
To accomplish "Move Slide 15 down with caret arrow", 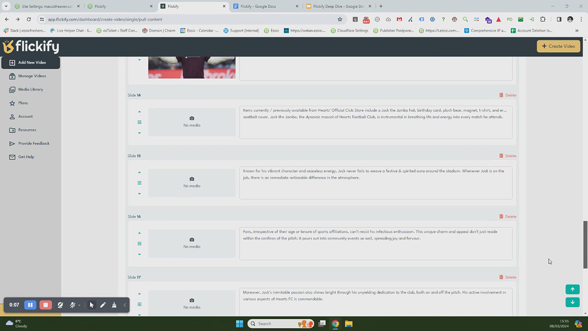I will [x=139, y=194].
